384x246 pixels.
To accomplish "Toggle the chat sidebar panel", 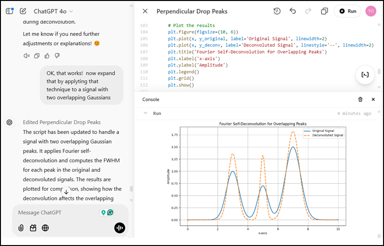I will [x=9, y=11].
